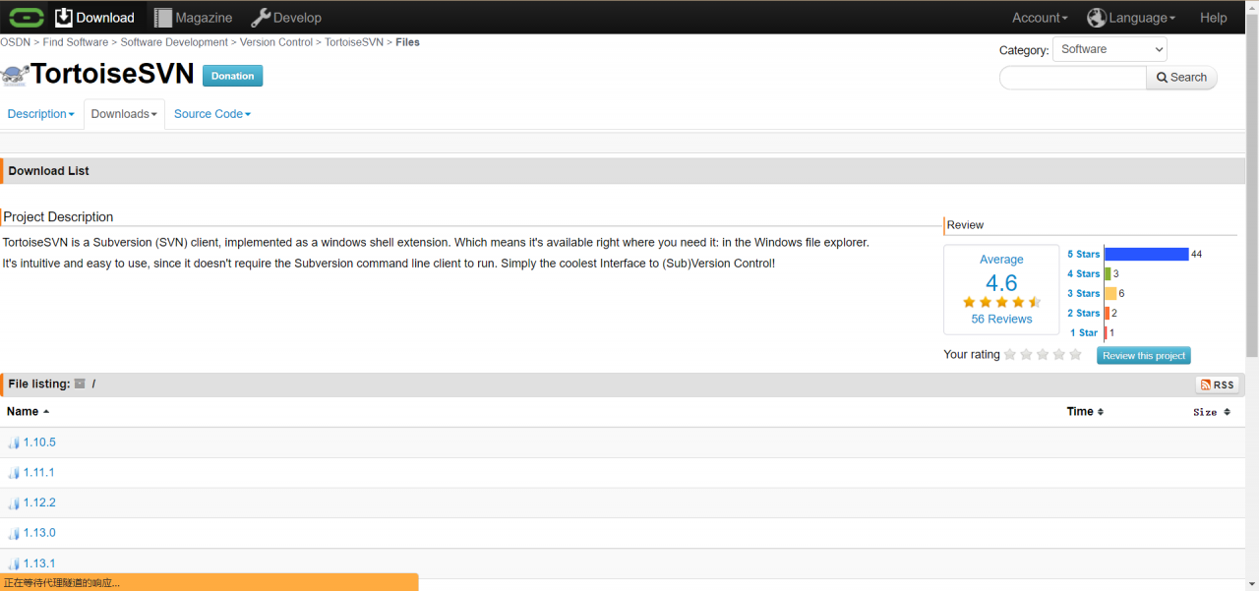Viewport: 1259px width, 591px height.
Task: Click the OSDN logo icon
Action: click(27, 18)
